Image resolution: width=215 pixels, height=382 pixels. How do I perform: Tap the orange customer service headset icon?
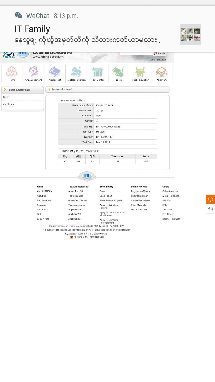(210, 199)
